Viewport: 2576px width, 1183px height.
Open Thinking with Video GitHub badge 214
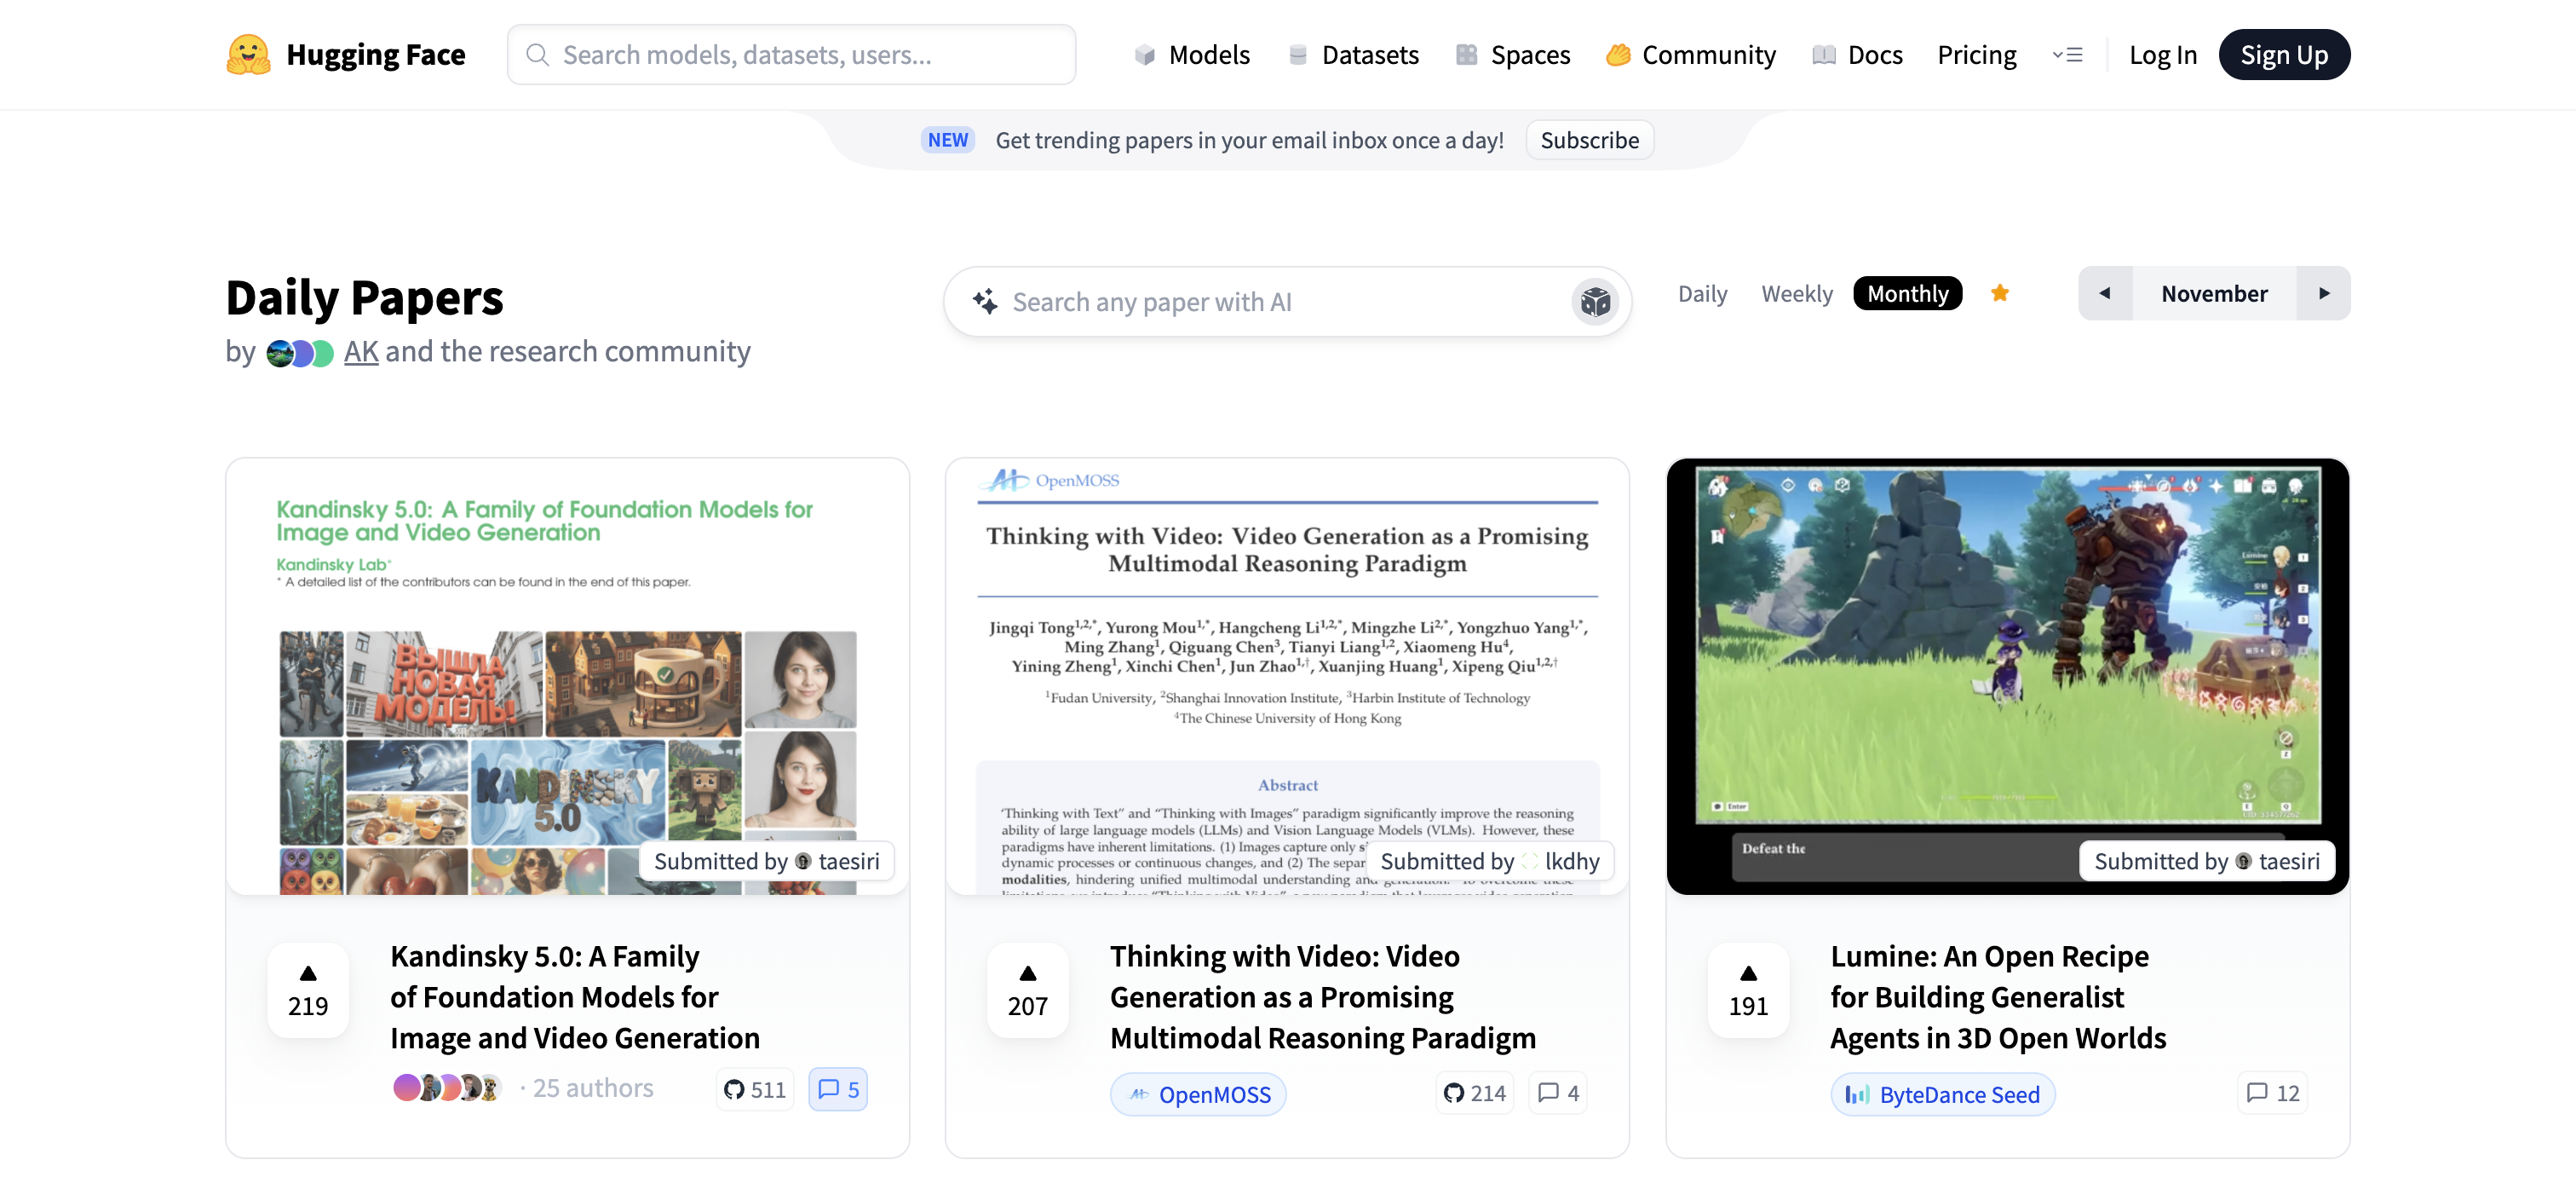tap(1475, 1093)
